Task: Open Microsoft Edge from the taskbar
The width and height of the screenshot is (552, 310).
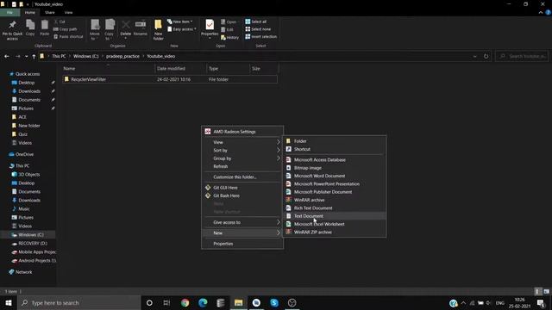Action: 203,302
